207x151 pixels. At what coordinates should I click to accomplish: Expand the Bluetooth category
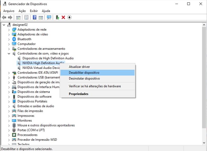tap(9, 39)
